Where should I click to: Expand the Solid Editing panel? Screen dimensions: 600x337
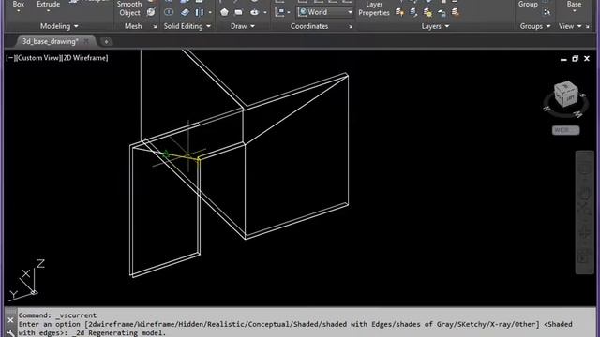tap(187, 26)
